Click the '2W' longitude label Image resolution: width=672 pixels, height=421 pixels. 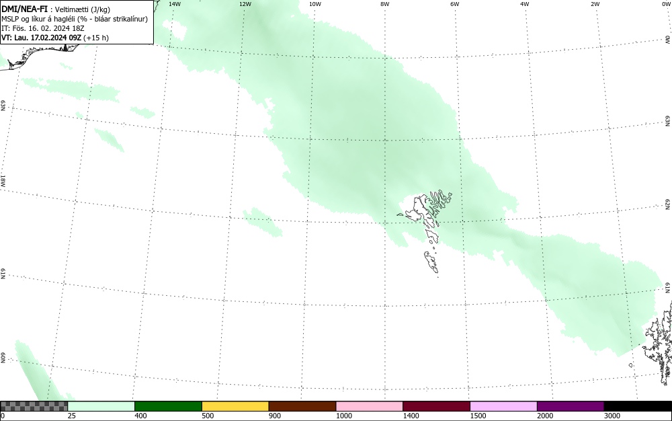pyautogui.click(x=595, y=4)
